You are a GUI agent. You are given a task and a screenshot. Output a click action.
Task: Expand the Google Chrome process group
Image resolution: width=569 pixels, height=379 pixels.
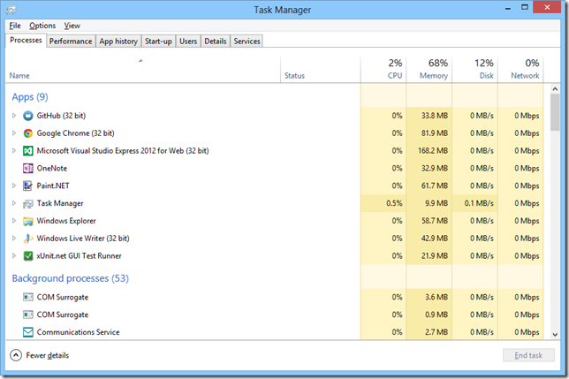pos(13,133)
